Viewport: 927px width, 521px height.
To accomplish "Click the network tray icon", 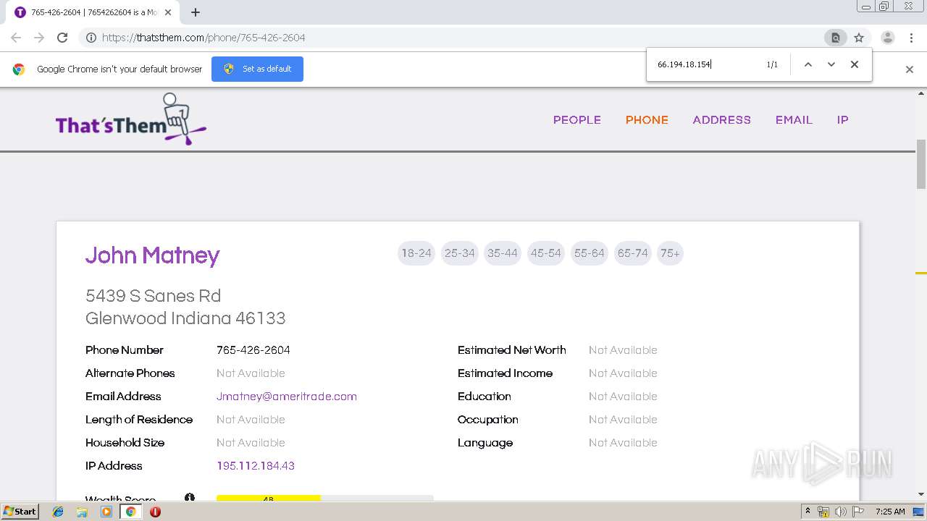I will click(x=823, y=512).
